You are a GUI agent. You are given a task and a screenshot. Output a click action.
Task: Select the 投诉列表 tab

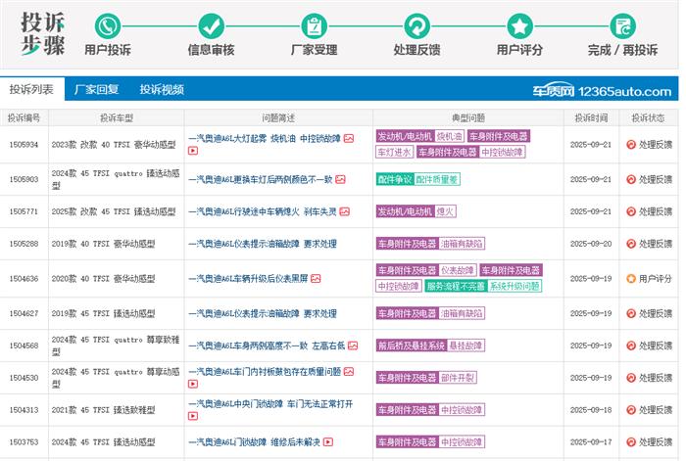point(32,90)
